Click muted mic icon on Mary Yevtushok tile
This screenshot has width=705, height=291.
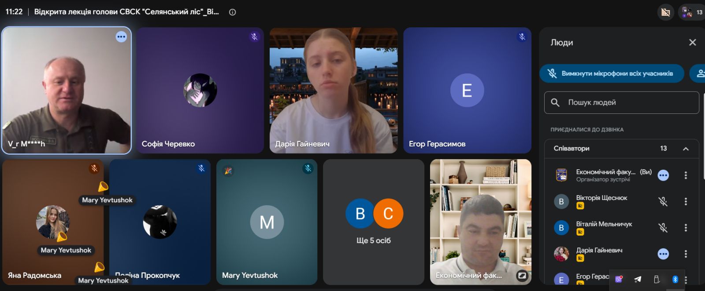[308, 168]
